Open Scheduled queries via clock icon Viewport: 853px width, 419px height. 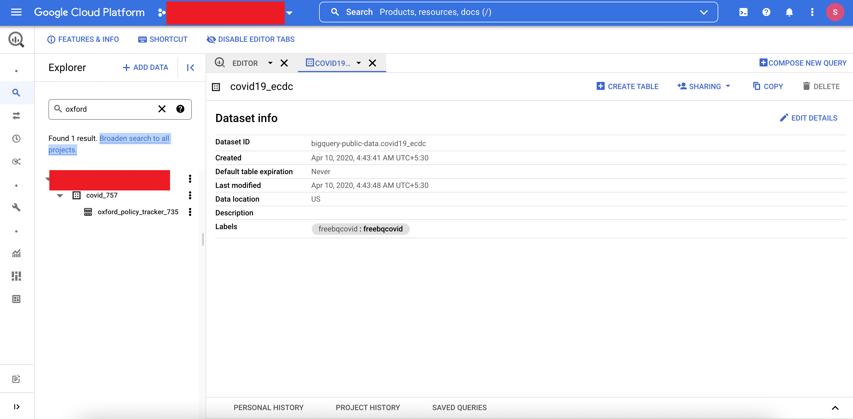point(16,139)
